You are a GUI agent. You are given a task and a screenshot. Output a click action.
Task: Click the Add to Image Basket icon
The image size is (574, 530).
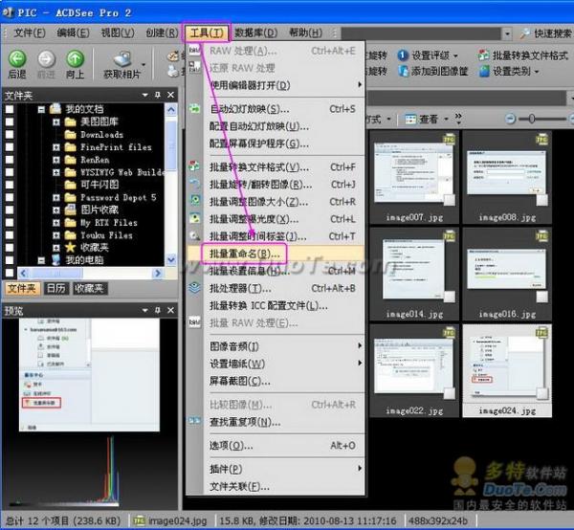pyautogui.click(x=403, y=71)
